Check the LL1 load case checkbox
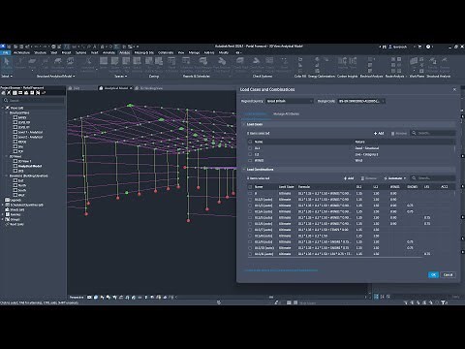Image resolution: width=465 pixels, height=349 pixels. point(250,154)
